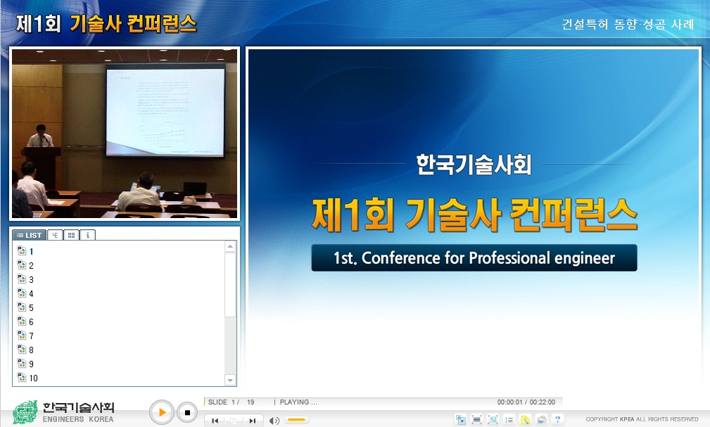Click the Print icon in the bottom toolbar
Viewport: 710px width, 427px height.
tap(542, 419)
